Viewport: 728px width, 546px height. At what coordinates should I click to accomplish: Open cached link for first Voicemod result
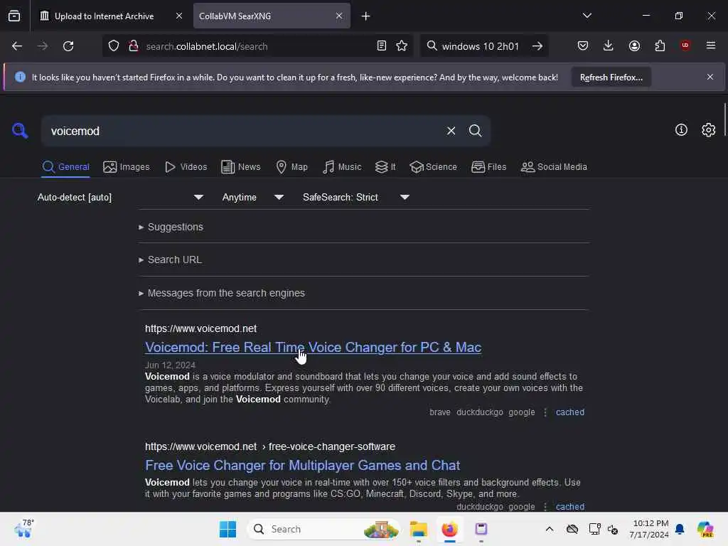tap(569, 412)
